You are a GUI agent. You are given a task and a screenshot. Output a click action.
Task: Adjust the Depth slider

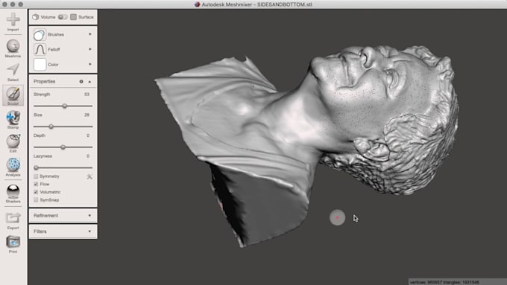click(x=63, y=147)
